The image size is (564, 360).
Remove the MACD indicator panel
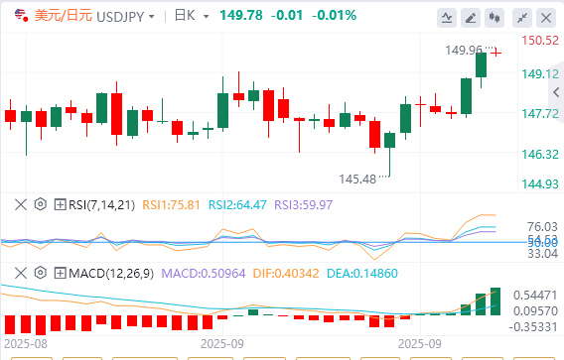click(x=21, y=274)
